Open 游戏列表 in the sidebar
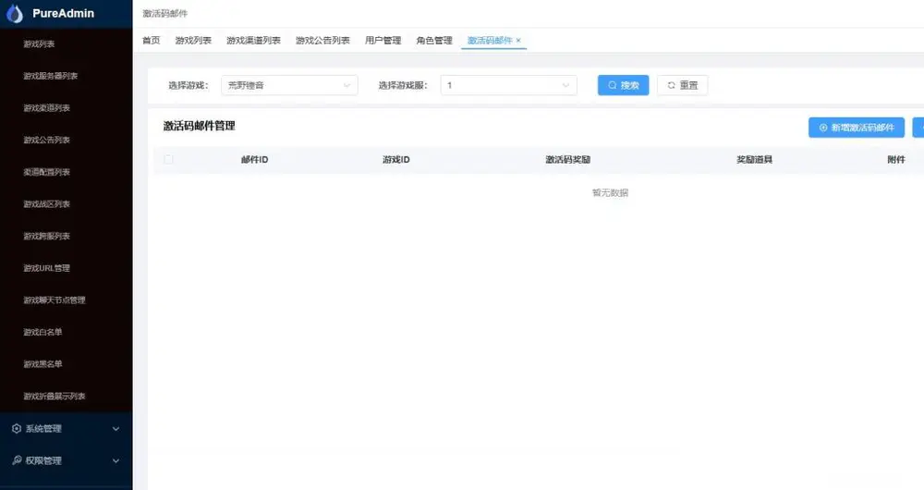The image size is (924, 490). (39, 44)
